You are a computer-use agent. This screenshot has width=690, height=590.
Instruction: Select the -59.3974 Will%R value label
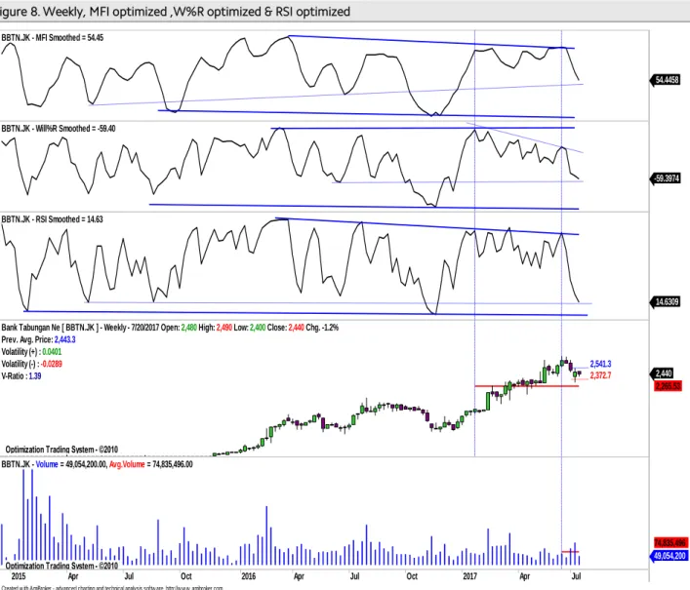click(666, 178)
